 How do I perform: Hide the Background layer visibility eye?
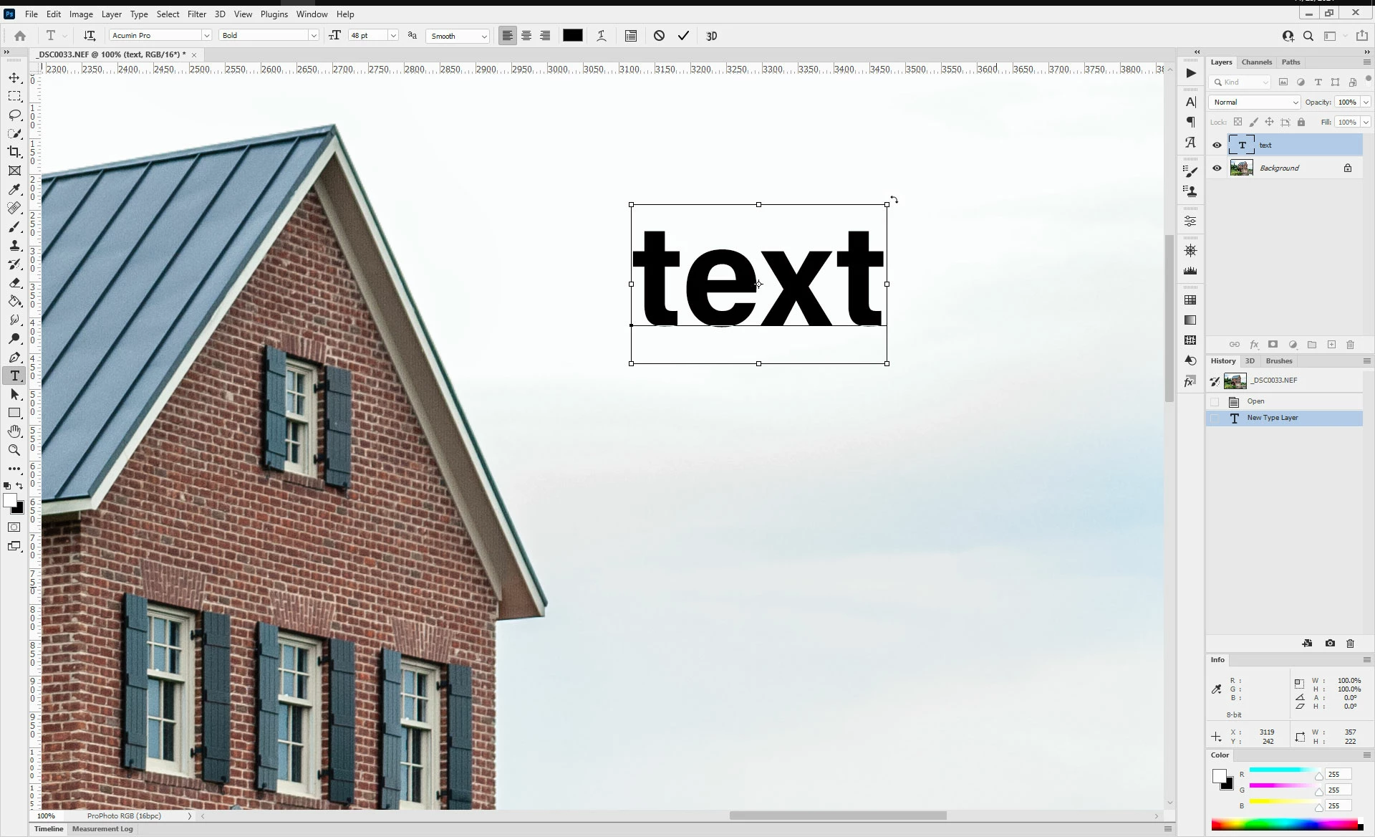(1217, 168)
